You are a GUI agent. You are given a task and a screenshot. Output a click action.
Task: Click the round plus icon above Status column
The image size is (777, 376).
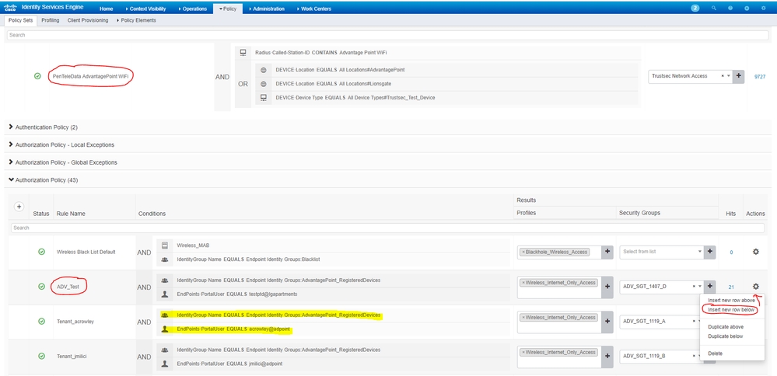click(19, 207)
